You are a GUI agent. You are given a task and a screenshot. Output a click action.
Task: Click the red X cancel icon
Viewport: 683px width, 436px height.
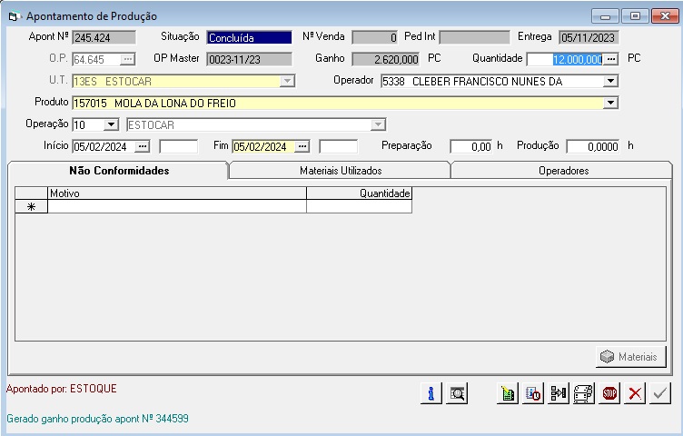click(x=635, y=393)
